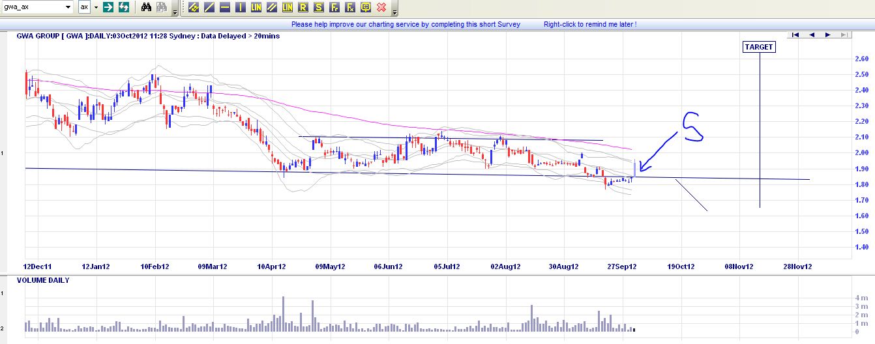Screen dimensions: 875x344
Task: Click the 12Dec11 date axis label
Action: pyautogui.click(x=37, y=266)
